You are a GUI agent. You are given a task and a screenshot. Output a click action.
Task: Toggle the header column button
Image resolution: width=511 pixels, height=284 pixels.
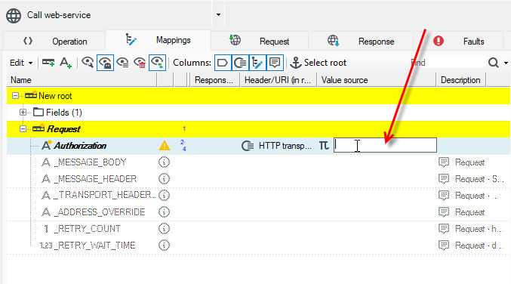(x=240, y=63)
